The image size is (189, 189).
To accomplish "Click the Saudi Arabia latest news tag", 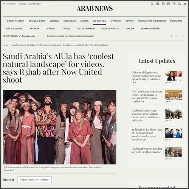I will tap(28, 36).
